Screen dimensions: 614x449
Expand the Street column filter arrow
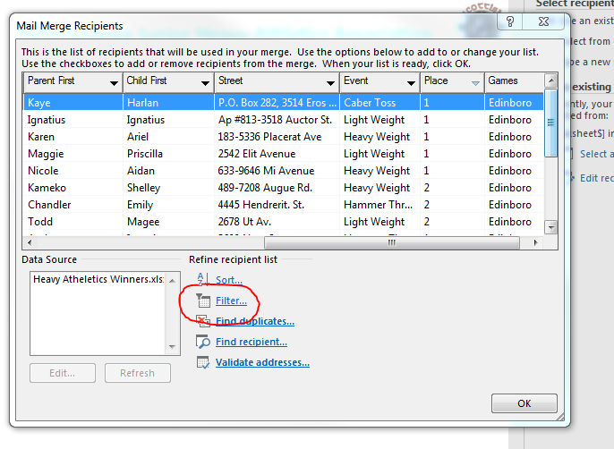click(329, 82)
